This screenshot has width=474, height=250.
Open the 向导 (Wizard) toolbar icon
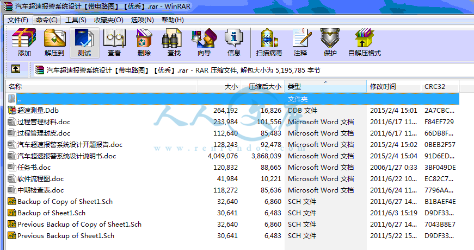pos(204,38)
